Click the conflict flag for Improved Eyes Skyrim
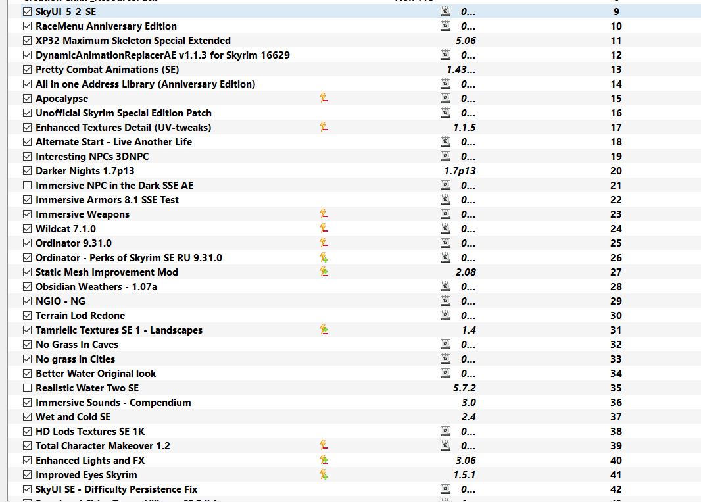Viewport: 701px width, 502px height. click(x=324, y=474)
